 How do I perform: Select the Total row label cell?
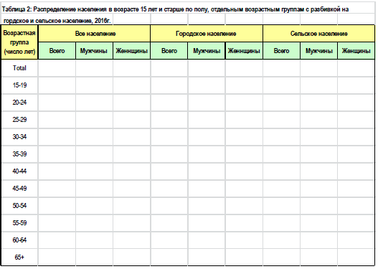tap(19, 68)
